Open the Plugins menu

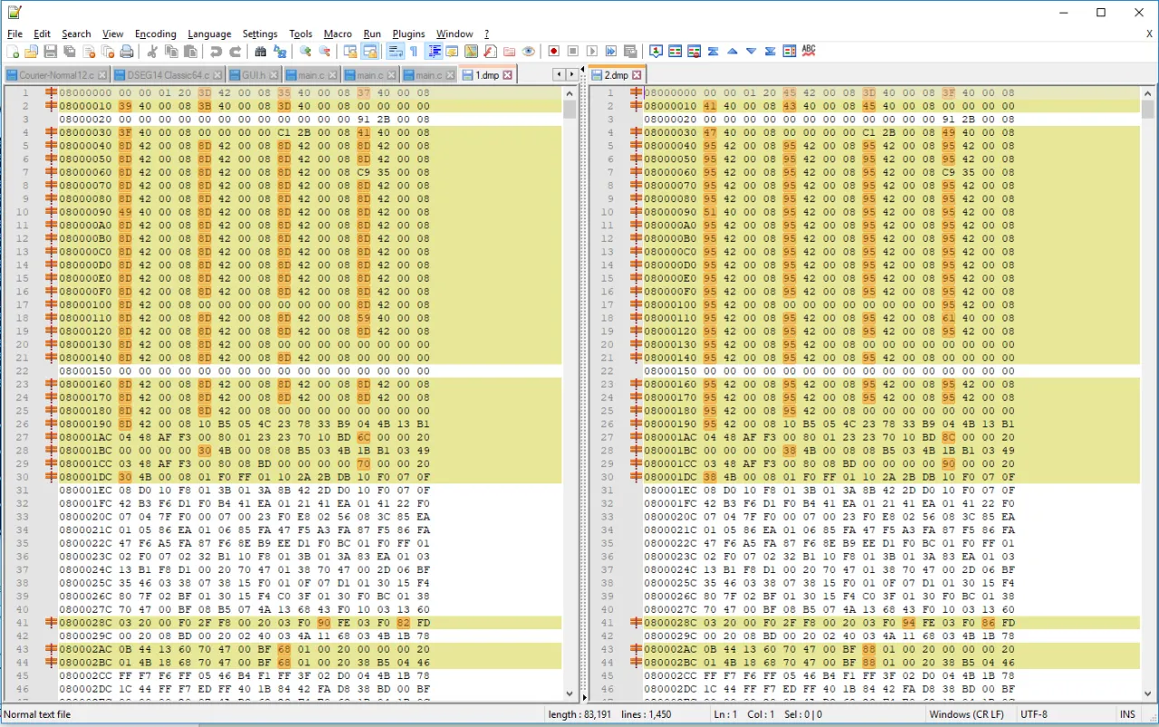[408, 33]
